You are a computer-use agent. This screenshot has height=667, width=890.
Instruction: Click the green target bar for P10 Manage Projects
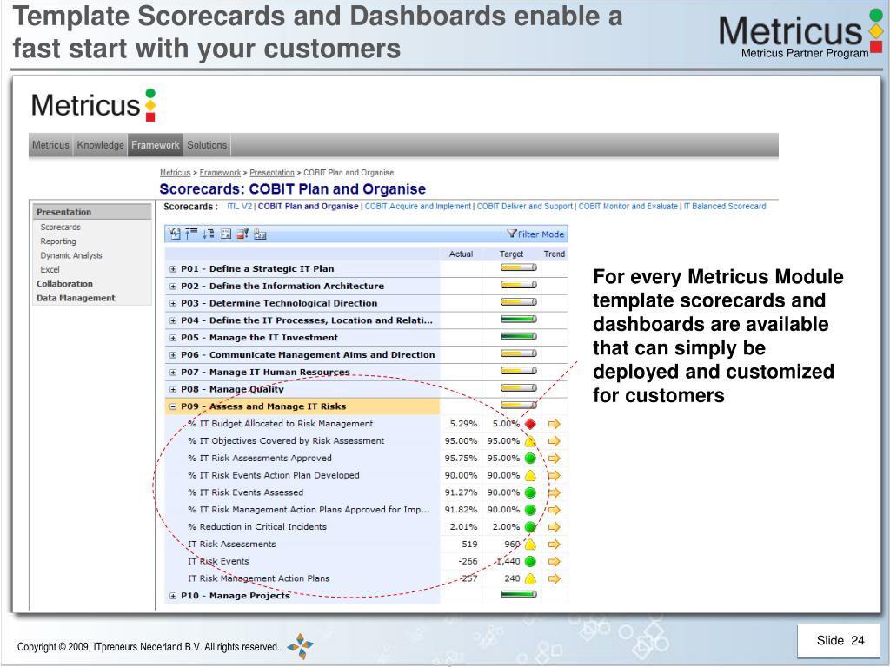click(518, 594)
